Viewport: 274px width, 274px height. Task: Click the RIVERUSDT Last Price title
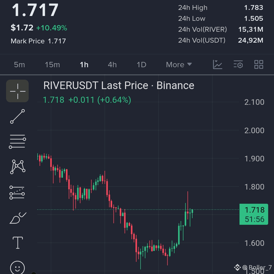tap(119, 85)
